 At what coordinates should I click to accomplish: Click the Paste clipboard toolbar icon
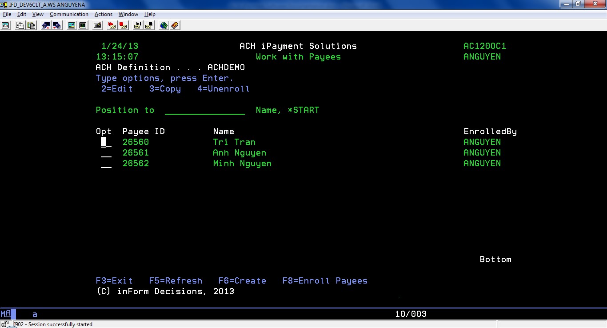31,25
